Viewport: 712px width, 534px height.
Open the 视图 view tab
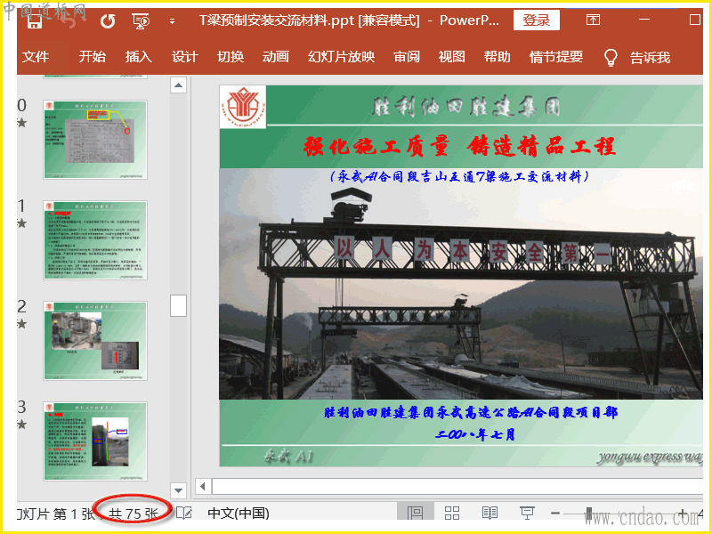(x=451, y=57)
